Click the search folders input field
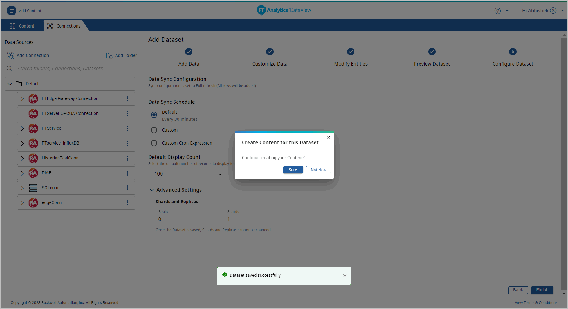 (x=74, y=68)
